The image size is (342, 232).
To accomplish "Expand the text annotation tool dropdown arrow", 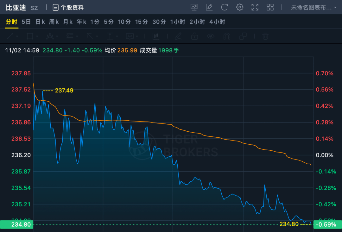I will click(137, 36).
